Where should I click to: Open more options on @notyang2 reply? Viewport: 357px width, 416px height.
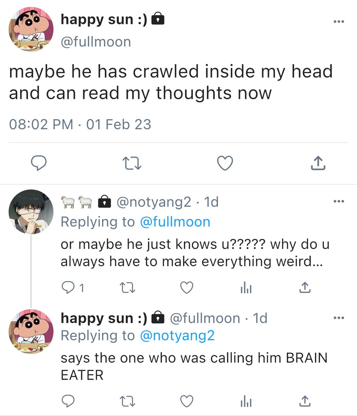coord(338,201)
